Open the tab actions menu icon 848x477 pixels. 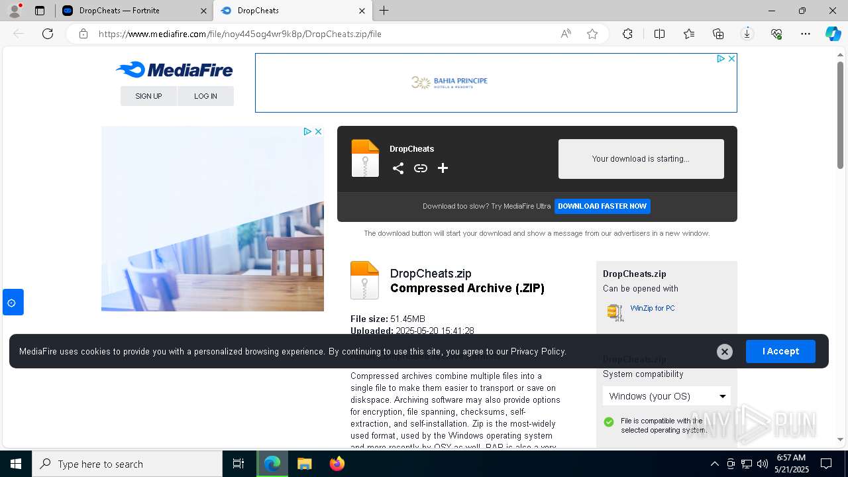point(40,11)
